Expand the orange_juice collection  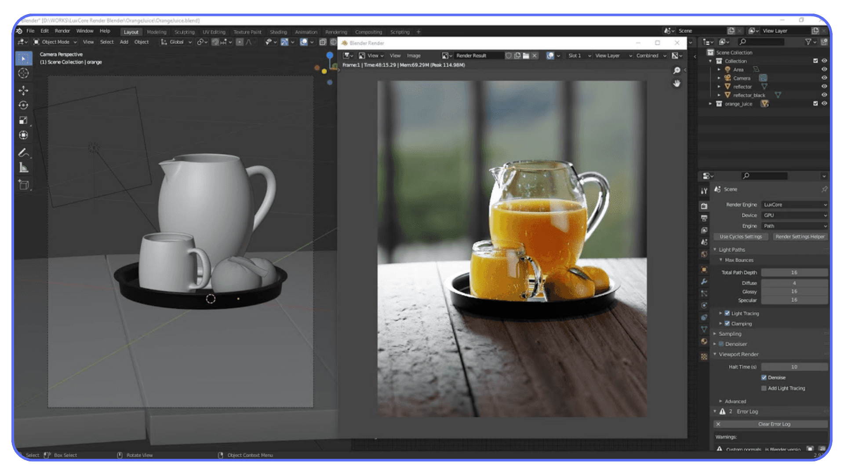[710, 104]
